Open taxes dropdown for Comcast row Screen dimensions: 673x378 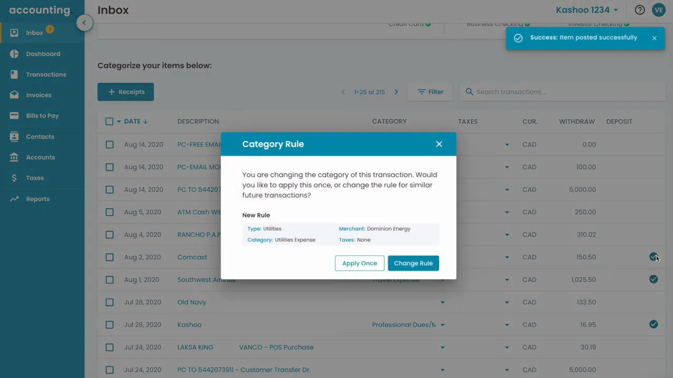[x=507, y=257]
